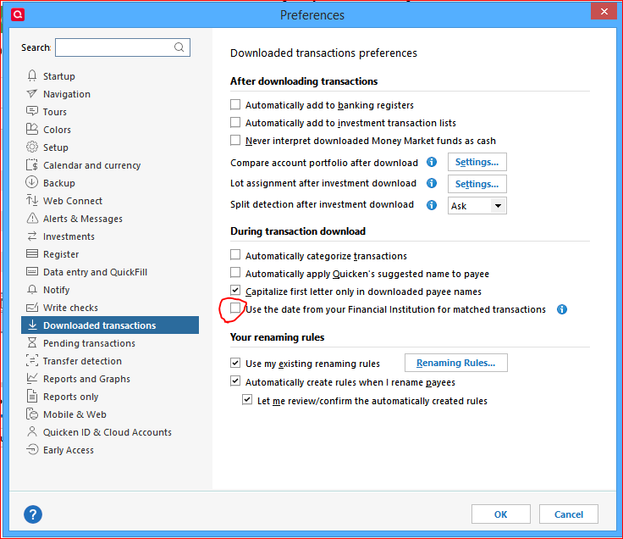623x539 pixels.
Task: Click the Colors palette icon
Action: (x=32, y=129)
